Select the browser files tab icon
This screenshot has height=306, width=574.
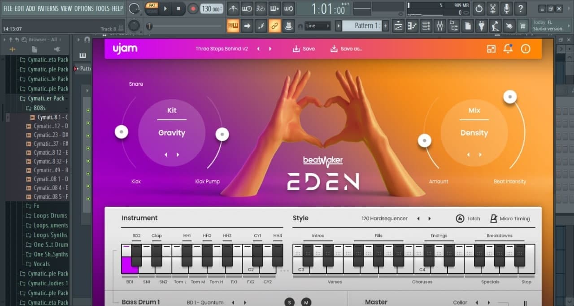click(x=35, y=49)
